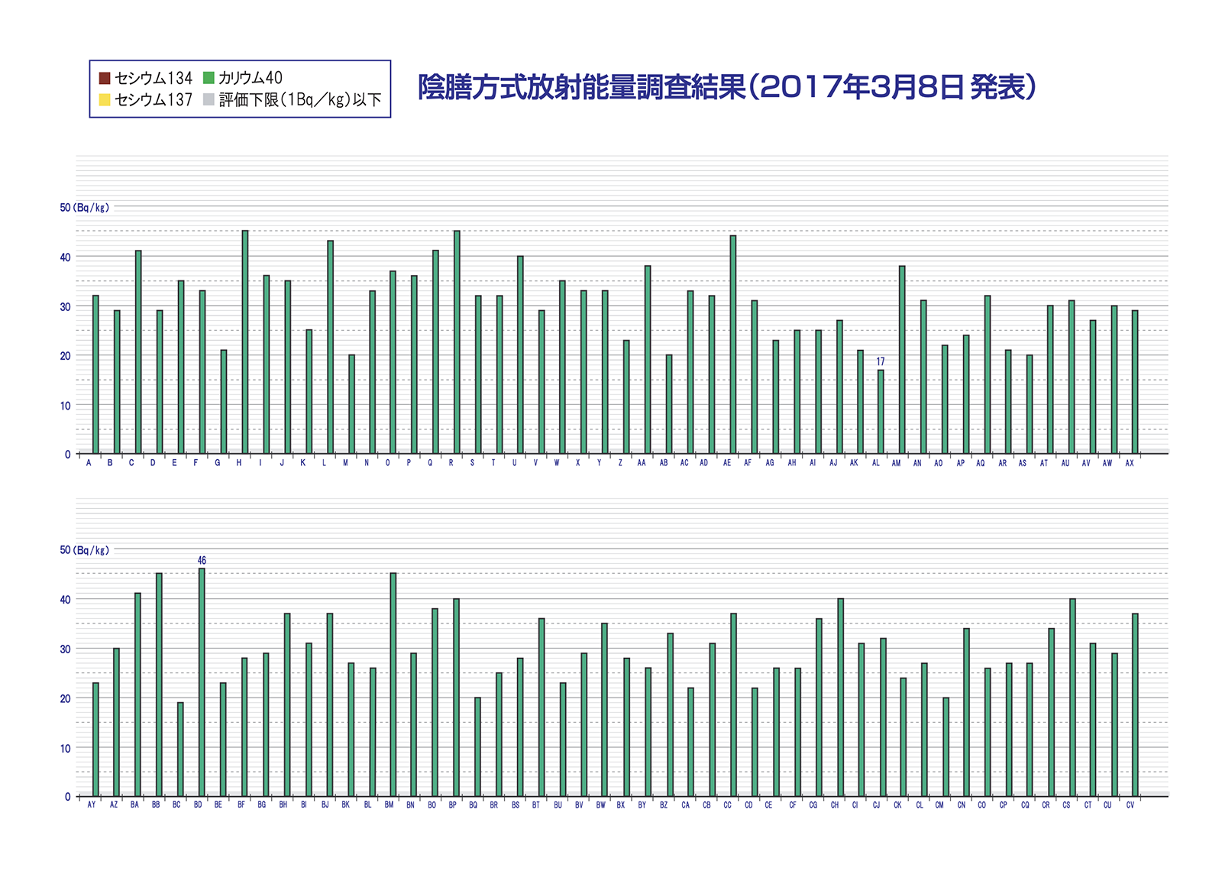Click the axis category label AF
Viewport: 1222px width, 871px height.
(748, 463)
